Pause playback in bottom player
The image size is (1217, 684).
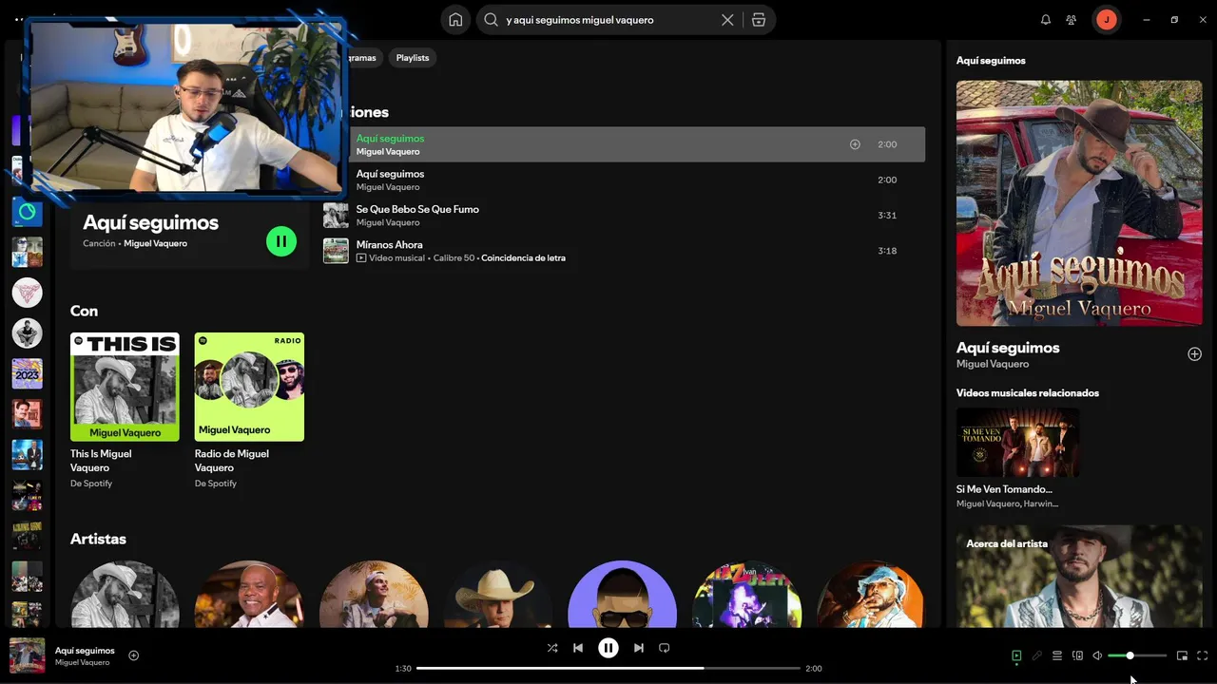point(608,648)
